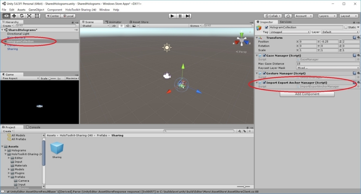361x194 pixels.
Task: Open the Layers dropdown
Action: point(327,16)
